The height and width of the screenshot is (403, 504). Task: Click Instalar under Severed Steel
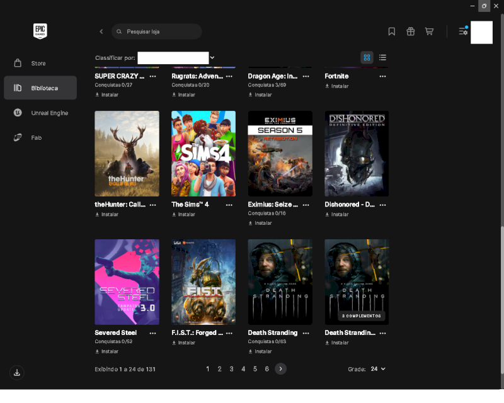pos(106,351)
